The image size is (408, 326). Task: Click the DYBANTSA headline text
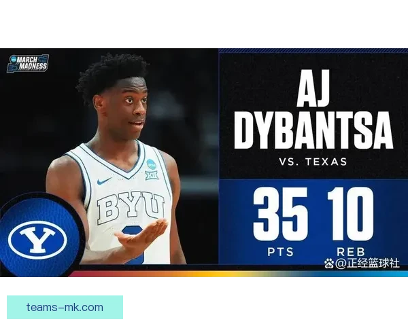[x=313, y=129]
